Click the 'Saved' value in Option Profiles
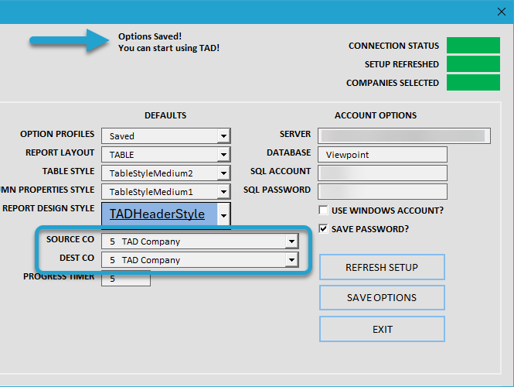Viewport: 514px width, 387px height. click(x=121, y=136)
